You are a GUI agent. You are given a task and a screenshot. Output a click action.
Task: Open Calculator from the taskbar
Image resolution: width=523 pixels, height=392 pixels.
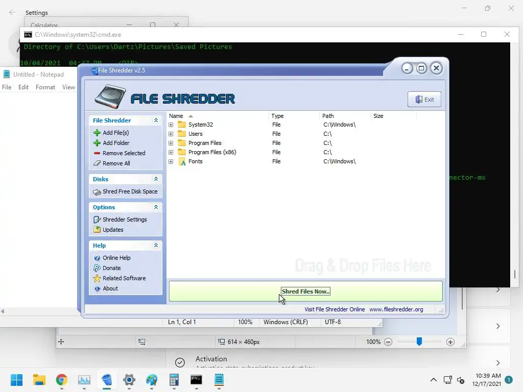[x=174, y=380]
